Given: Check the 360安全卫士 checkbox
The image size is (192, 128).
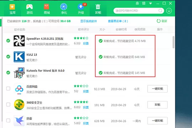Looking at the screenshot, I should click(8, 105).
